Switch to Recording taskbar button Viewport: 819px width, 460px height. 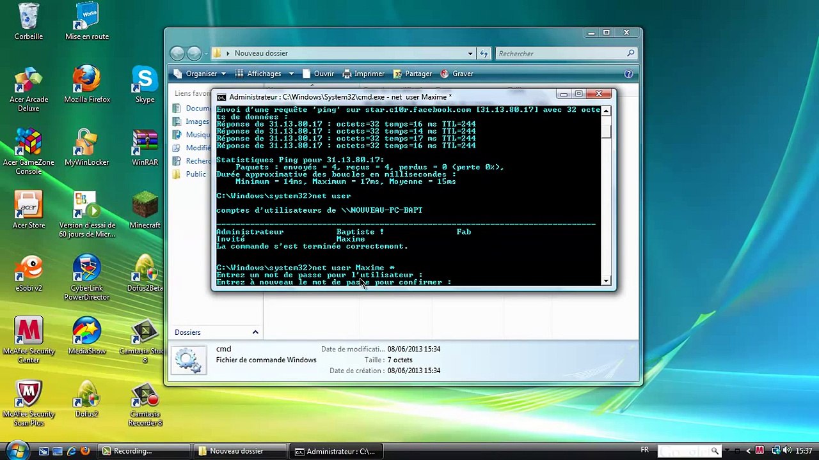coord(145,451)
